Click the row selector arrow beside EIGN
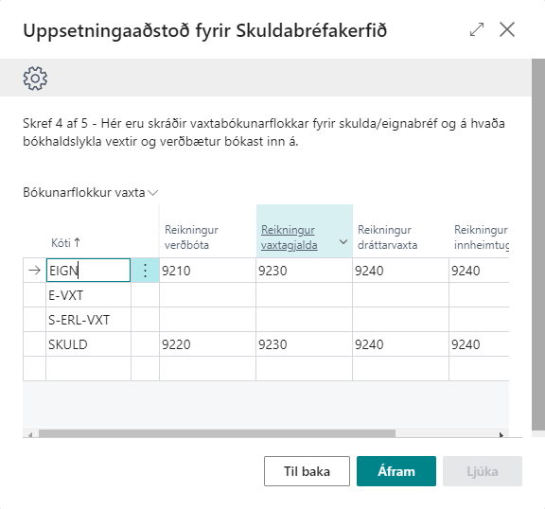This screenshot has width=545, height=509. 34,270
